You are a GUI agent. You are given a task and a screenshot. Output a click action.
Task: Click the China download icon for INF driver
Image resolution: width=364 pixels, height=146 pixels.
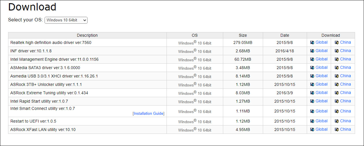point(337,51)
